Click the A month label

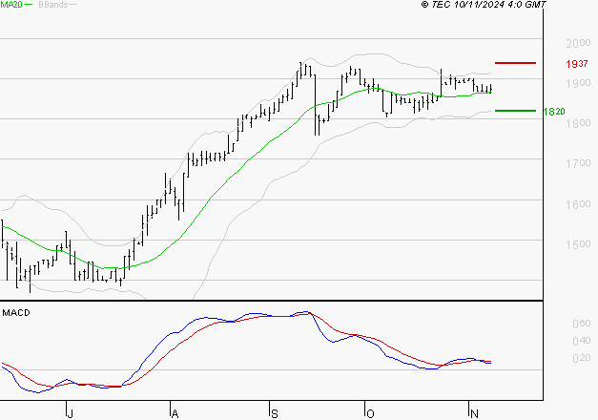[175, 413]
